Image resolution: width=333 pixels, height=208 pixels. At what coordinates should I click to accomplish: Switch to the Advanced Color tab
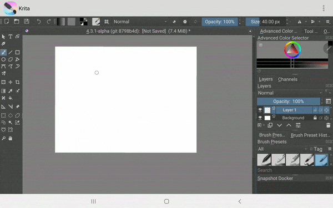click(279, 31)
